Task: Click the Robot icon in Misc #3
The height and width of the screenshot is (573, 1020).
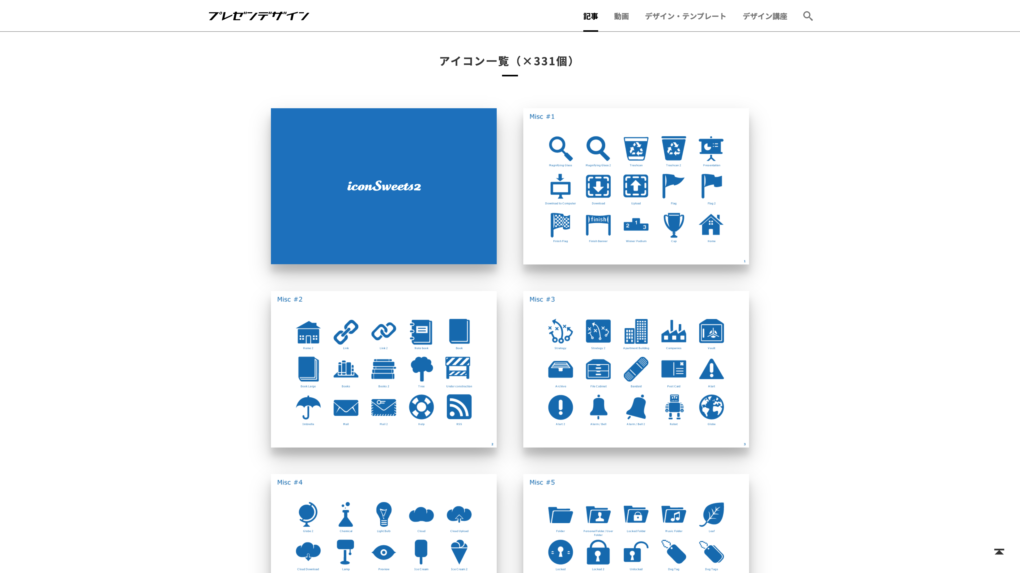Action: pyautogui.click(x=674, y=407)
